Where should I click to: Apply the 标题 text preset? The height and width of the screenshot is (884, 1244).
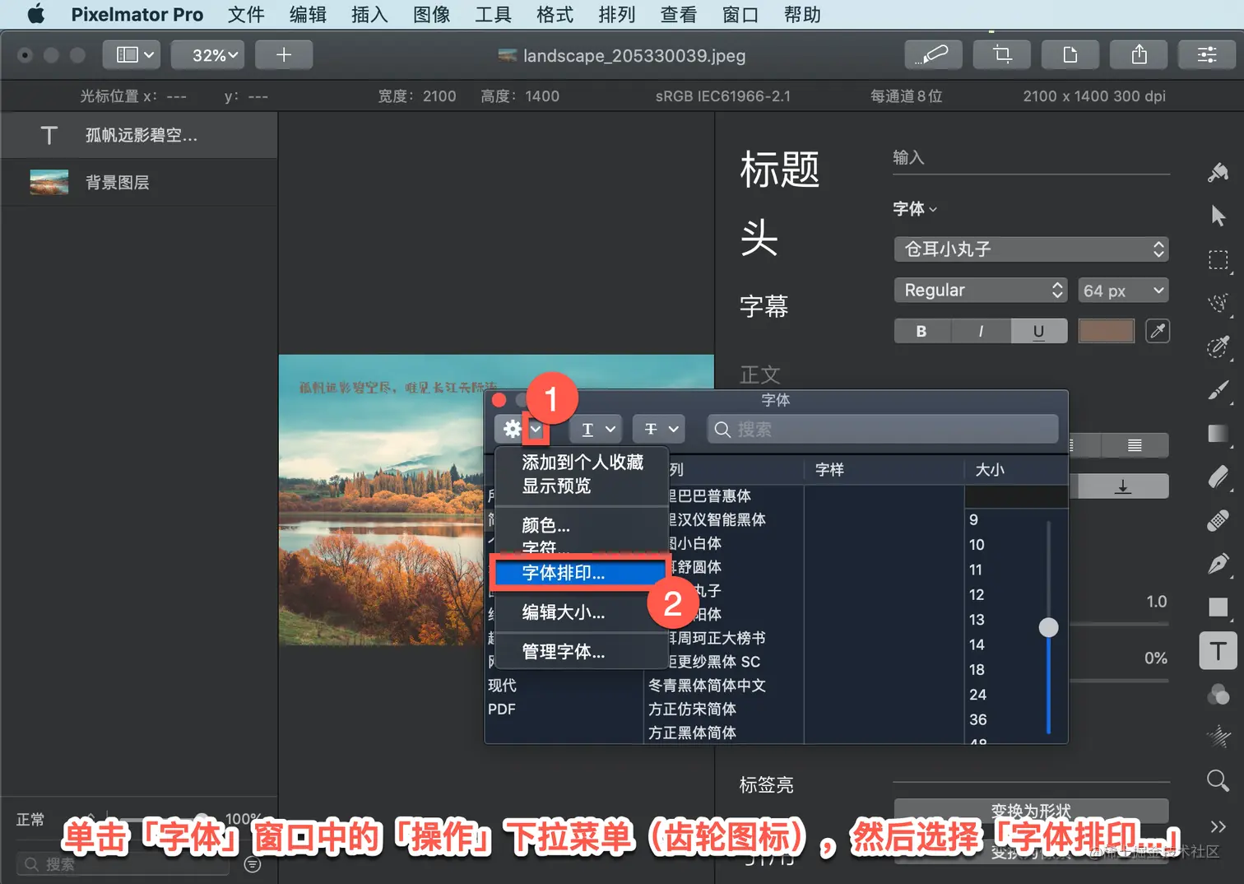(x=779, y=170)
